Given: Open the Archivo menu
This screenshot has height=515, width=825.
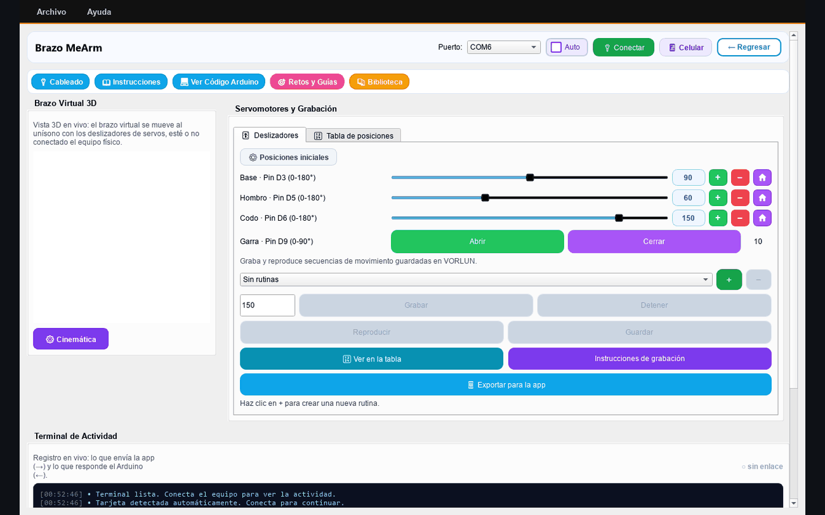Looking at the screenshot, I should 51,12.
